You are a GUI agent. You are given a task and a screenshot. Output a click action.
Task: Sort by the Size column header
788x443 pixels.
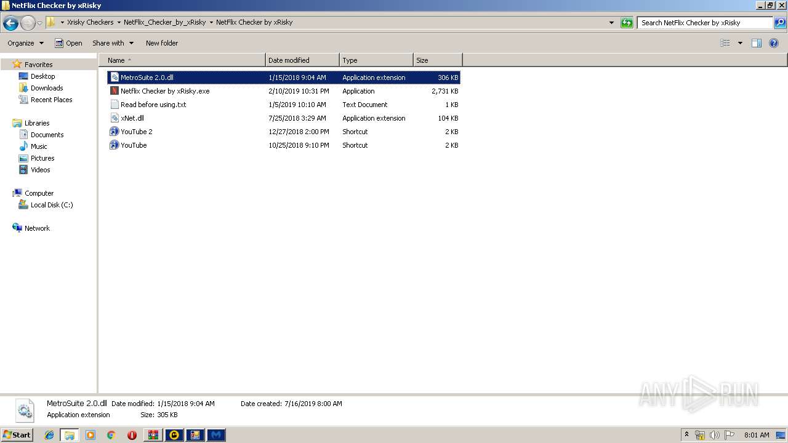pos(438,60)
